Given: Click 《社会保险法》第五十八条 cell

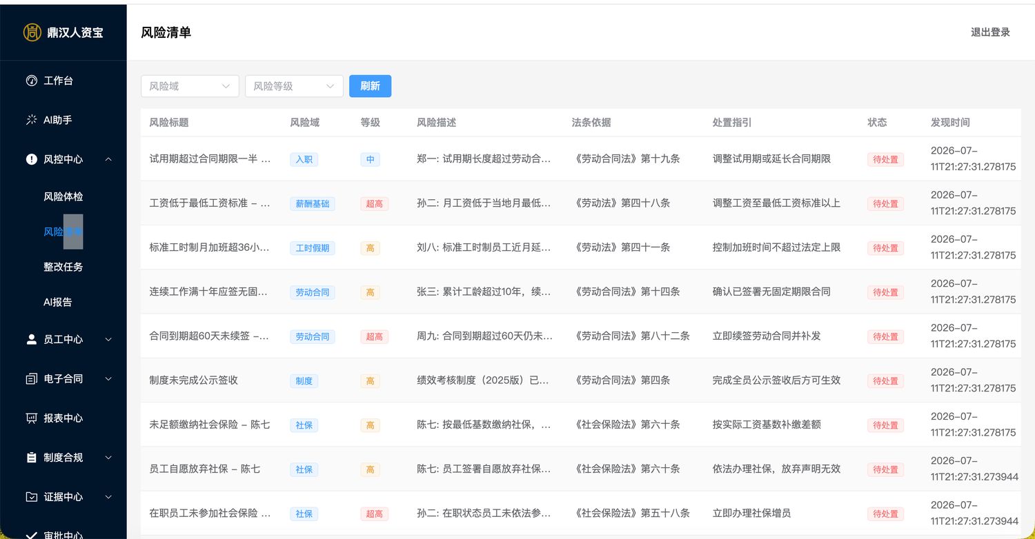Looking at the screenshot, I should coord(631,513).
